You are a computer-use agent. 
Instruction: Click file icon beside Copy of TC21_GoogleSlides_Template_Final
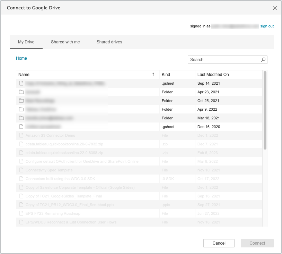click(21, 196)
